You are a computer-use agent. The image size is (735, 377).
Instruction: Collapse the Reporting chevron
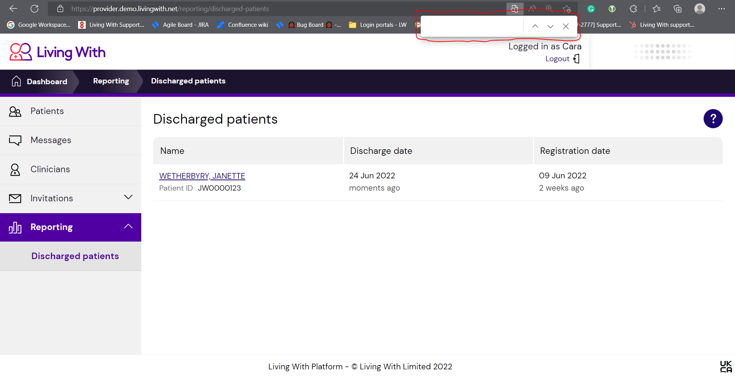click(128, 226)
